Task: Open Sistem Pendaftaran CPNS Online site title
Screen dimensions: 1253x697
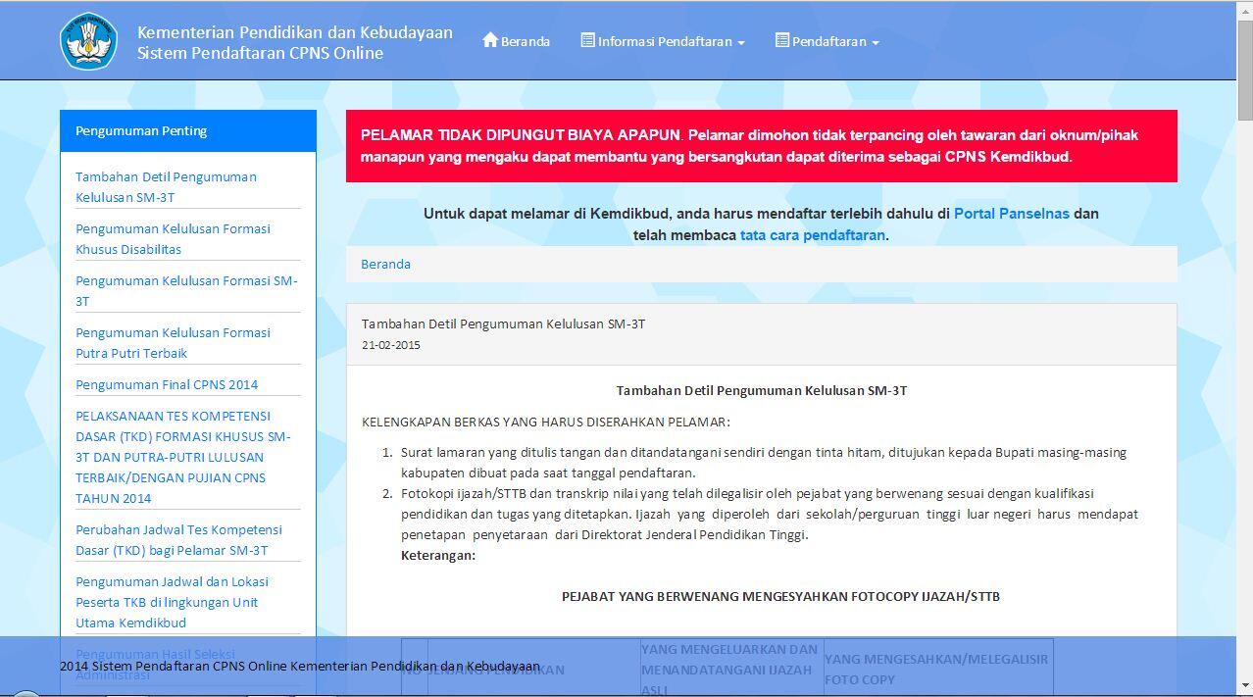Action: pyautogui.click(x=260, y=53)
